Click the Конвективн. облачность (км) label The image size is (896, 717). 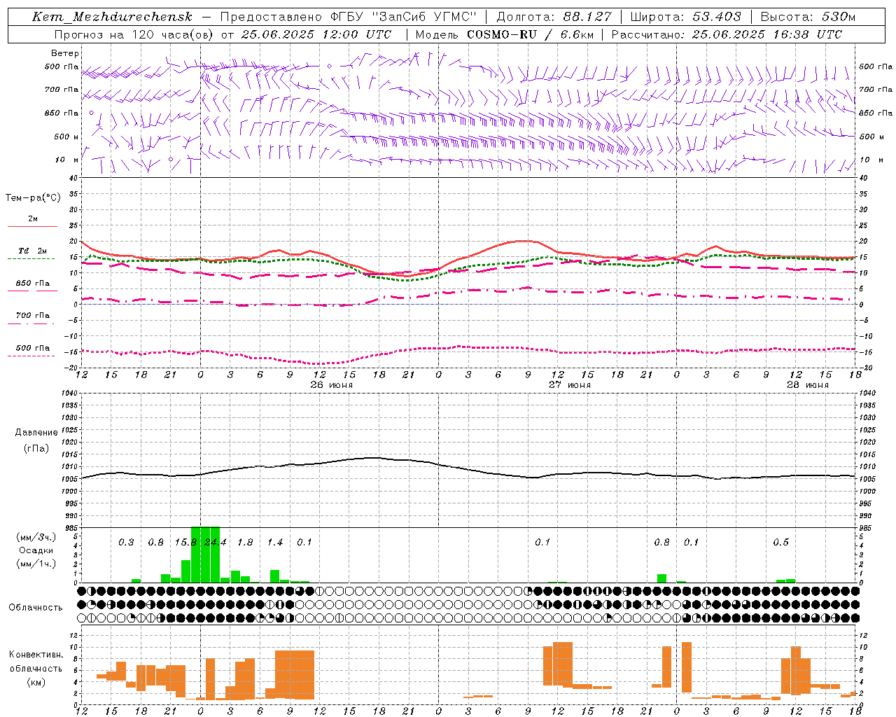(36, 668)
